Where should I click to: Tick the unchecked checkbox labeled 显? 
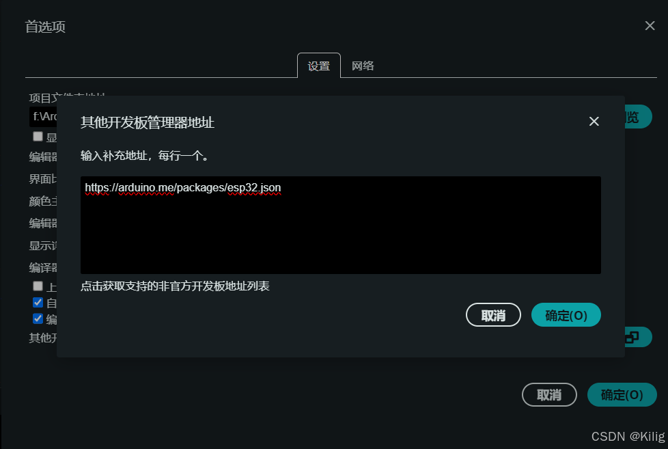coord(38,136)
